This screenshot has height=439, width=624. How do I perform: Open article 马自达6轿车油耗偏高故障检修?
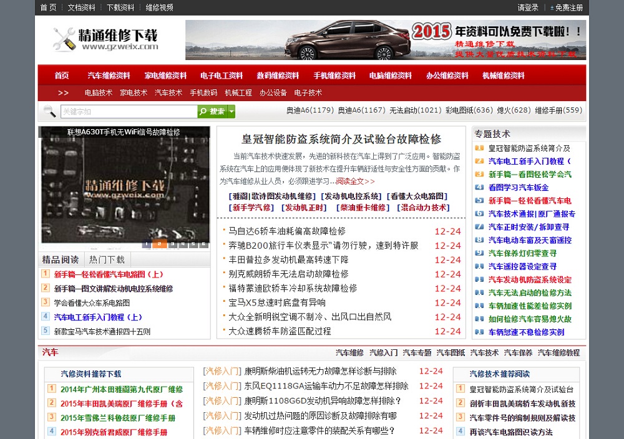pos(287,231)
